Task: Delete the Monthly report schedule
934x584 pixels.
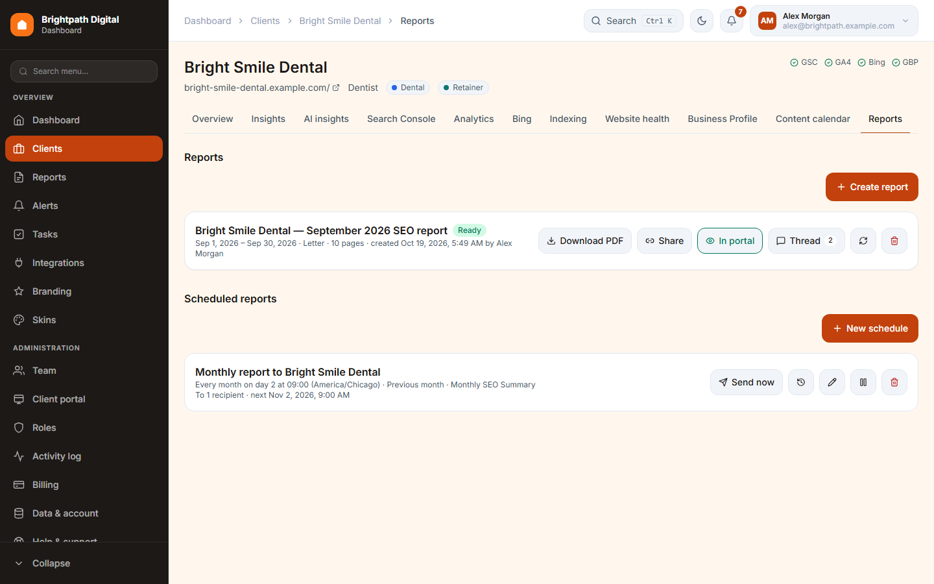Action: point(894,382)
